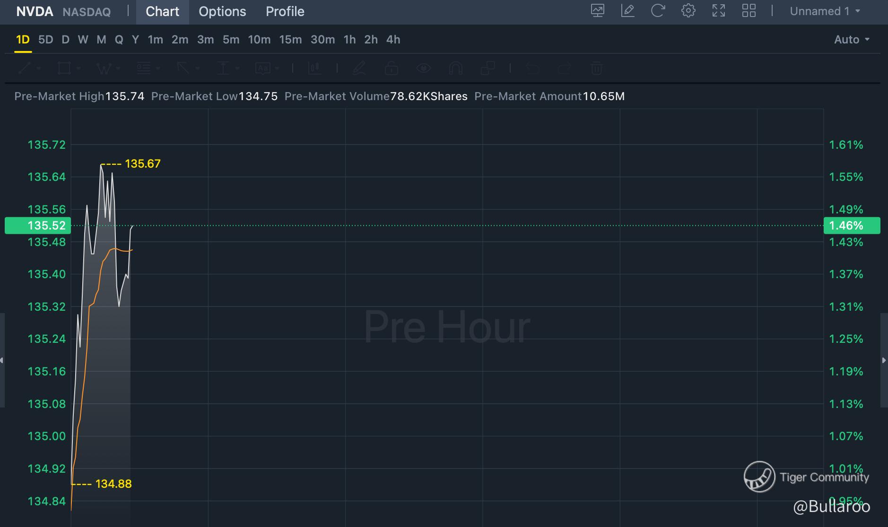The height and width of the screenshot is (527, 888).
Task: Redo the last drawing action
Action: pos(565,68)
